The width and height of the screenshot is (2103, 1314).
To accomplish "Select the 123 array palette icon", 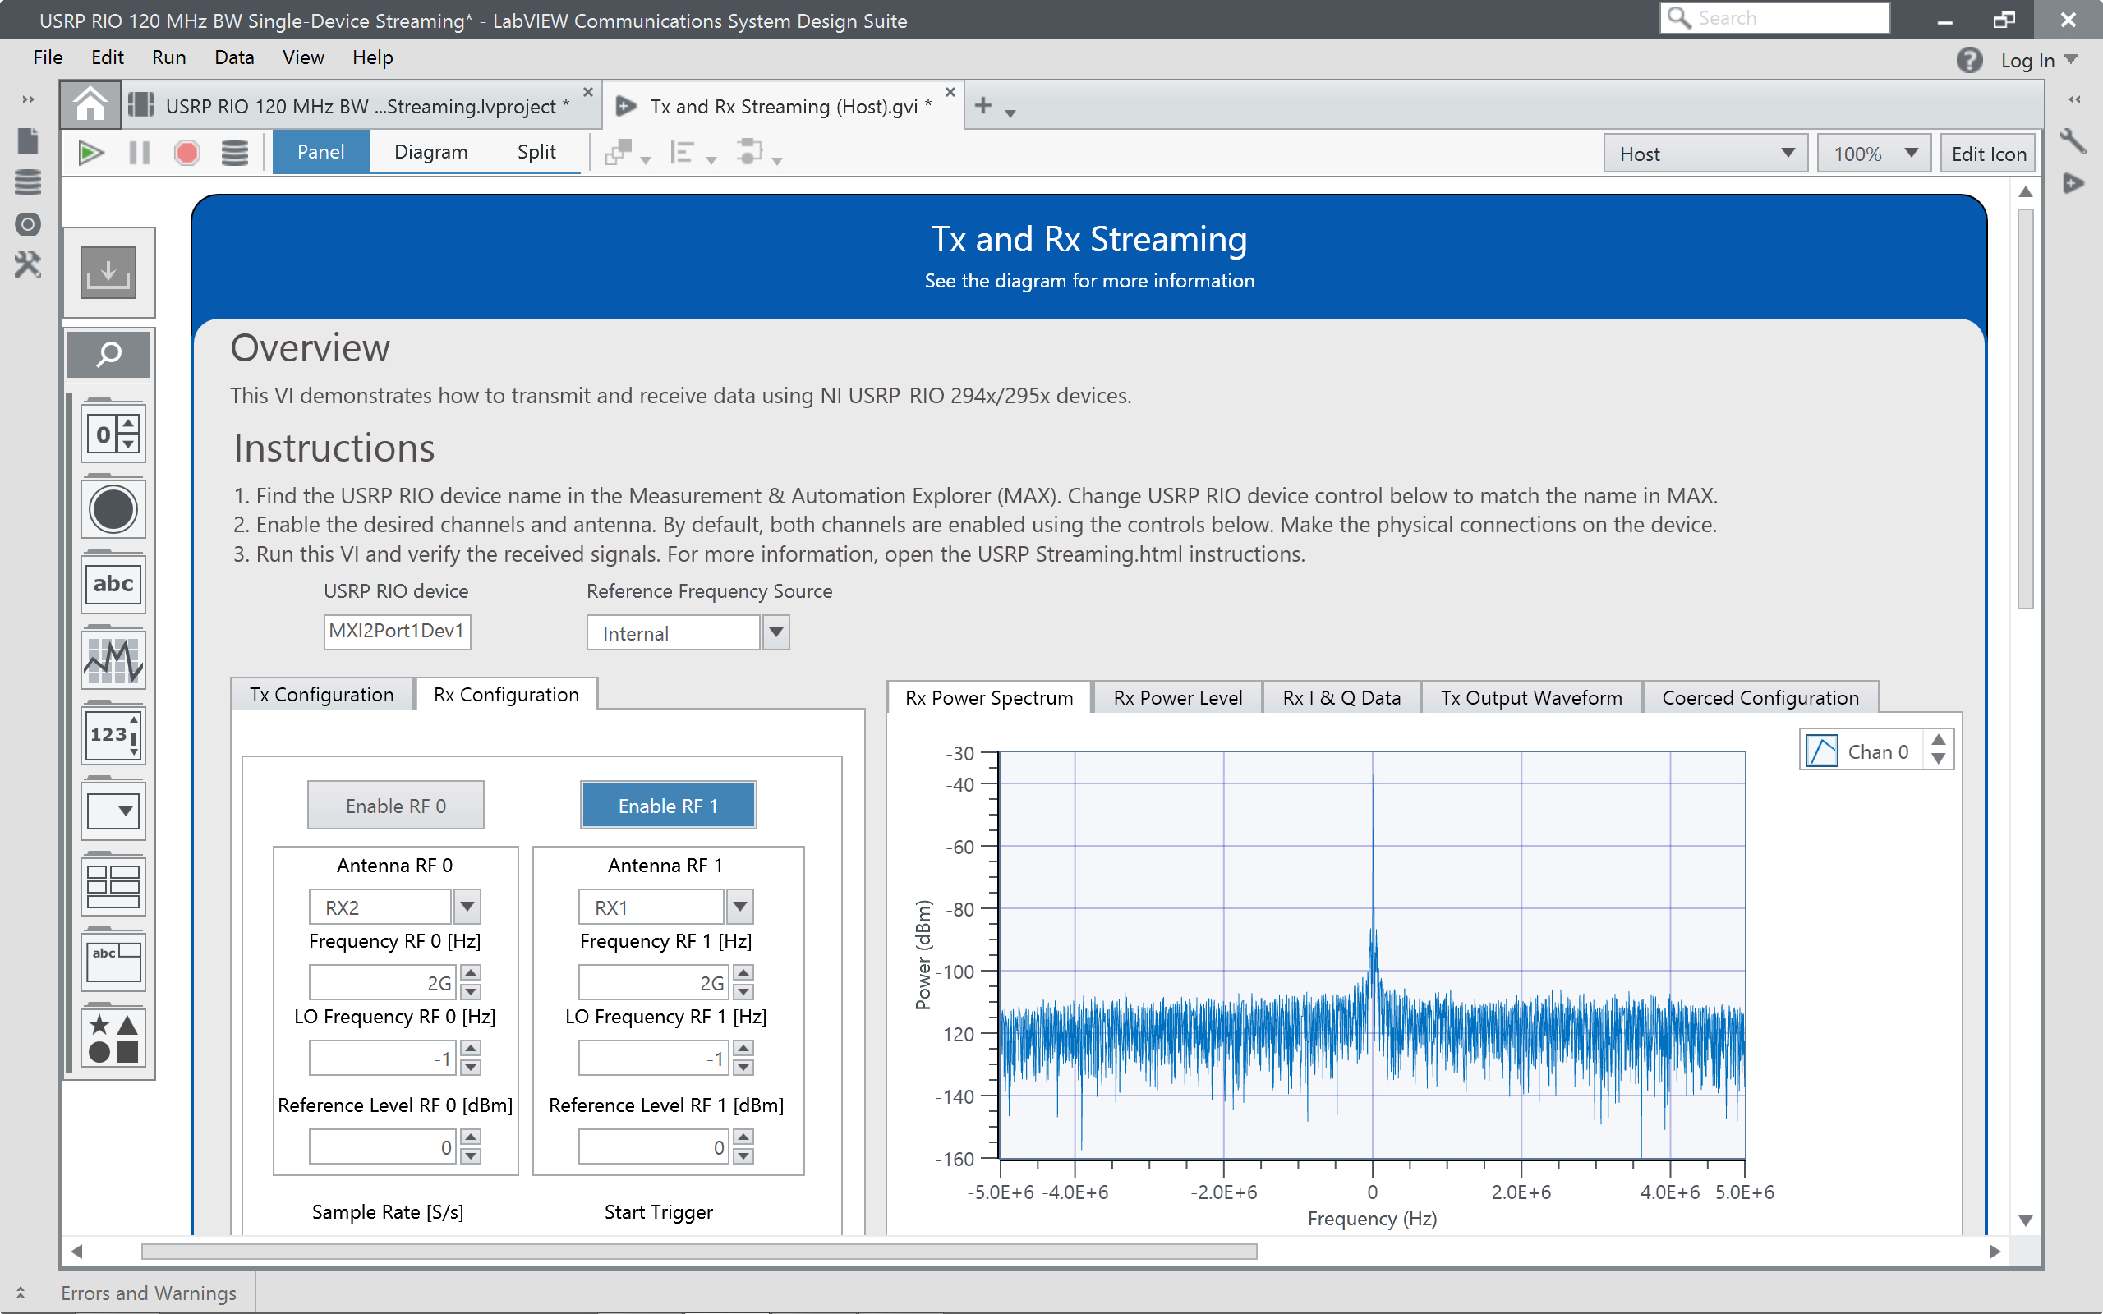I will [114, 735].
